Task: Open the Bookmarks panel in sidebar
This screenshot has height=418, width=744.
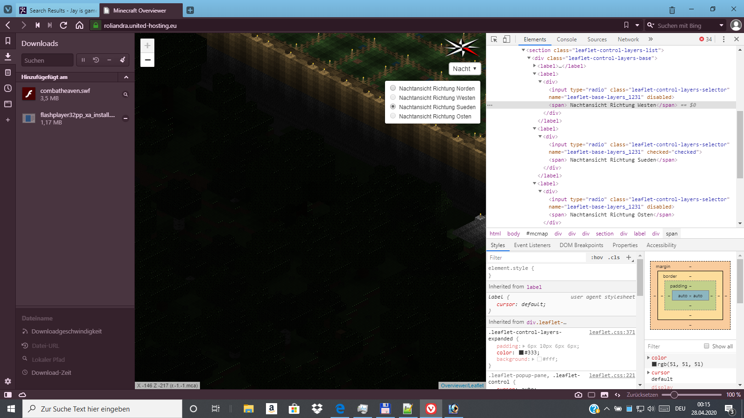Action: tap(8, 41)
